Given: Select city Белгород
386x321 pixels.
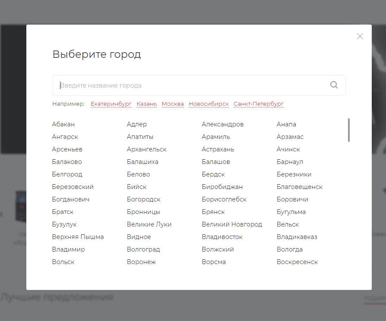Looking at the screenshot, I should [67, 174].
